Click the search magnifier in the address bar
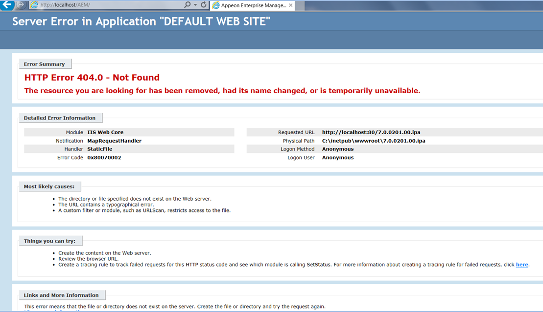This screenshot has width=543, height=312. [x=187, y=5]
